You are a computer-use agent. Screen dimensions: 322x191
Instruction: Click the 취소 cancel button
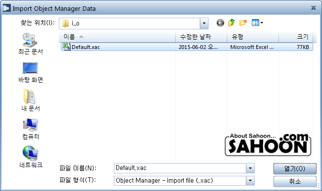coord(295,181)
